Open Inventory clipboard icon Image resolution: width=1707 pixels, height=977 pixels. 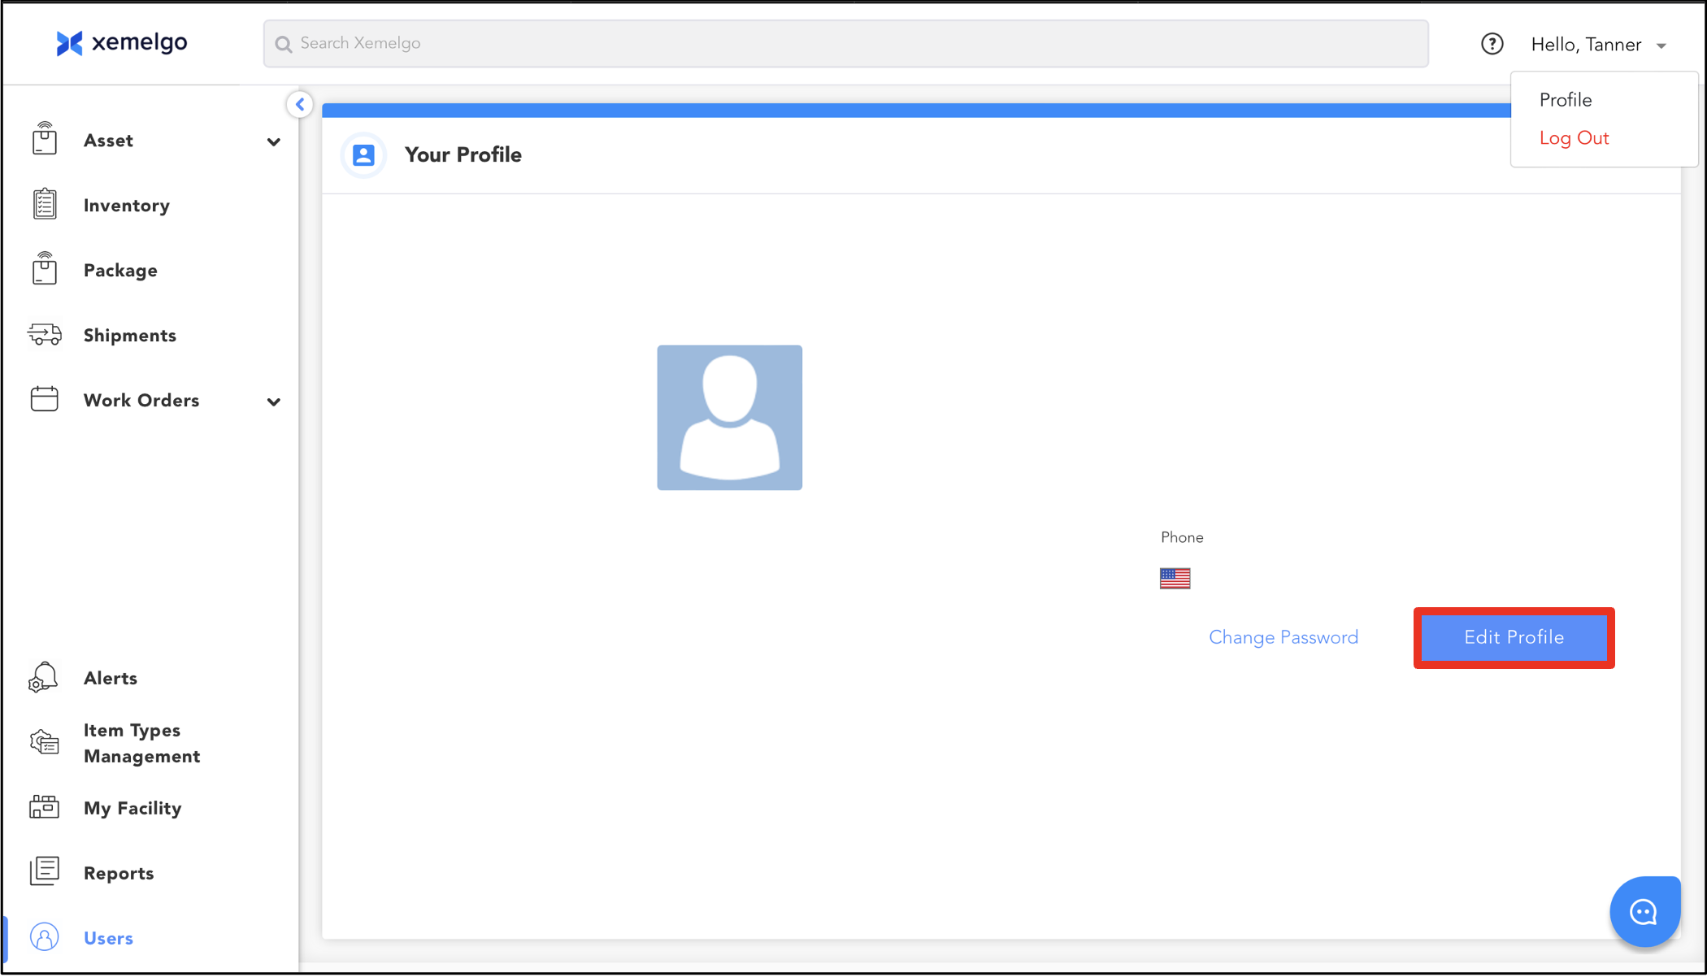click(45, 205)
